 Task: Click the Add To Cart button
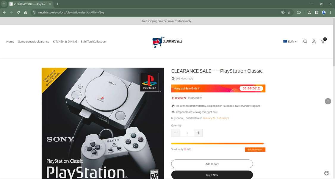tap(212, 164)
